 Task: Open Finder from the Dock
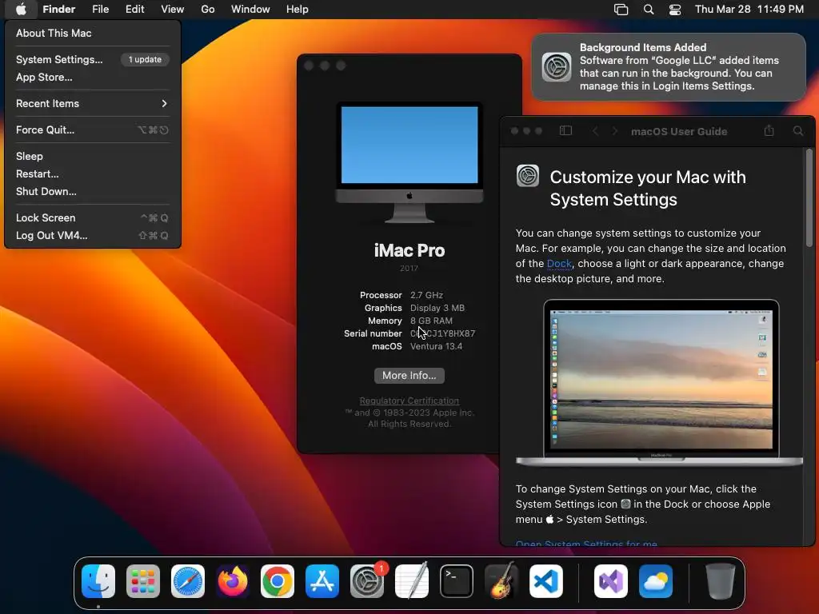click(98, 581)
